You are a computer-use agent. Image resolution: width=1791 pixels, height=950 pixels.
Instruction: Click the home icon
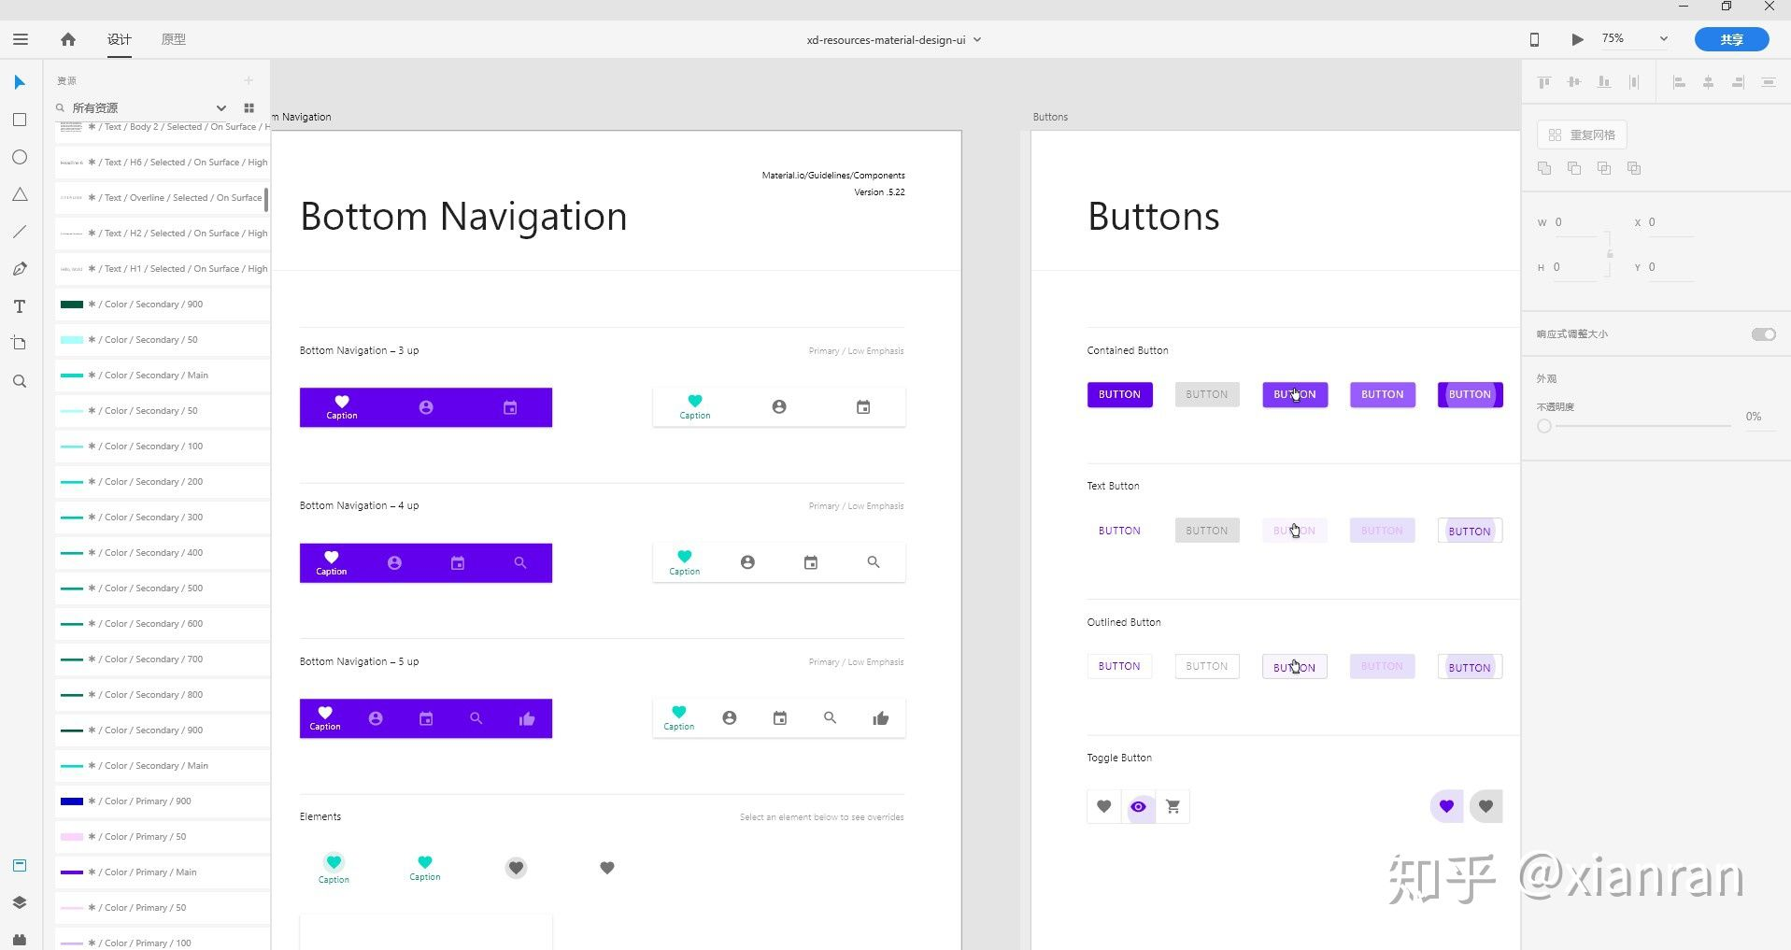[x=68, y=39]
